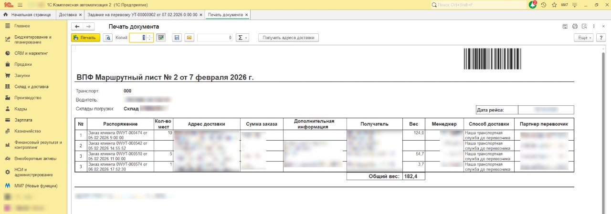Open service settings lines menu in title bar
This screenshot has width=611, height=214.
[x=575, y=4]
